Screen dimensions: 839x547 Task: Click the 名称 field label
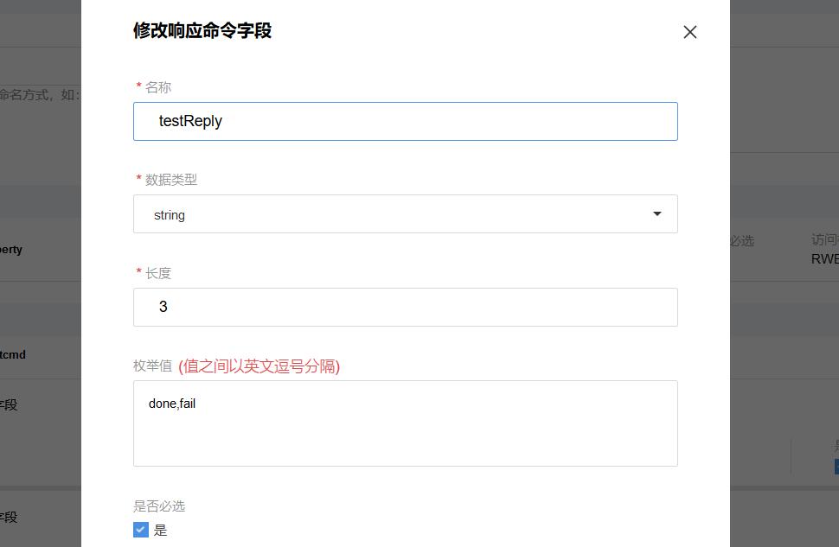[157, 87]
